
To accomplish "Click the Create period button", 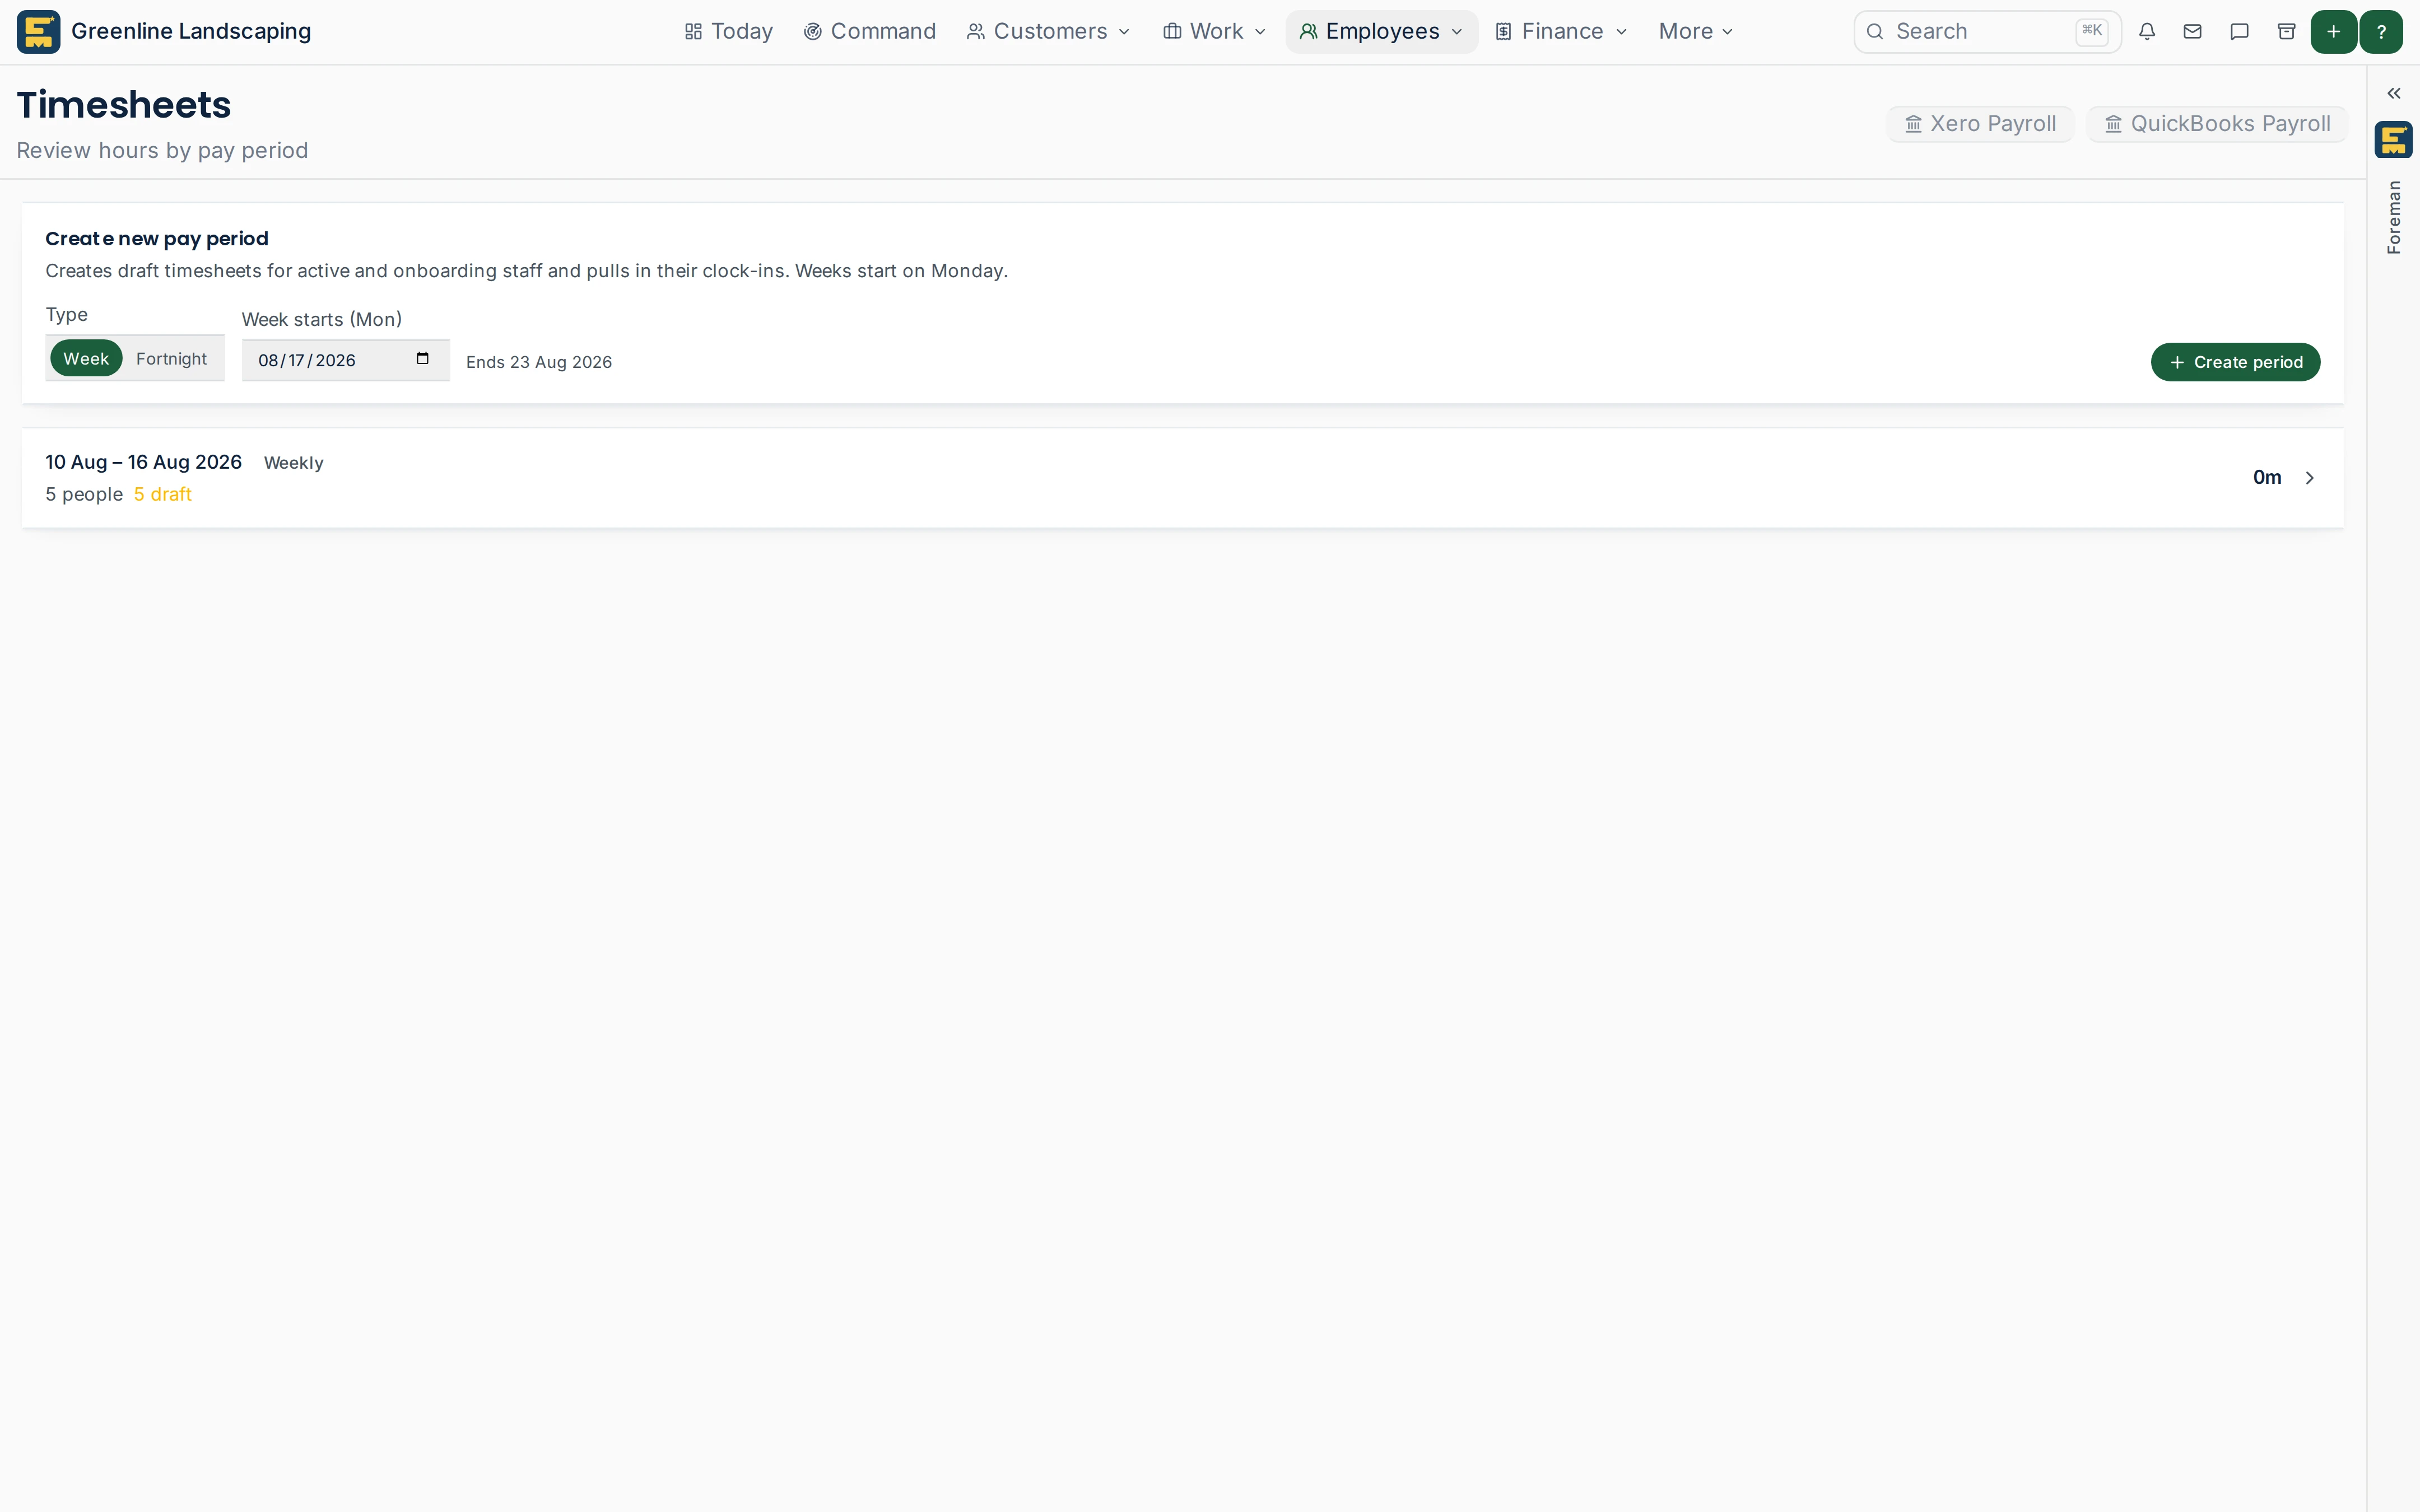I will click(2235, 362).
